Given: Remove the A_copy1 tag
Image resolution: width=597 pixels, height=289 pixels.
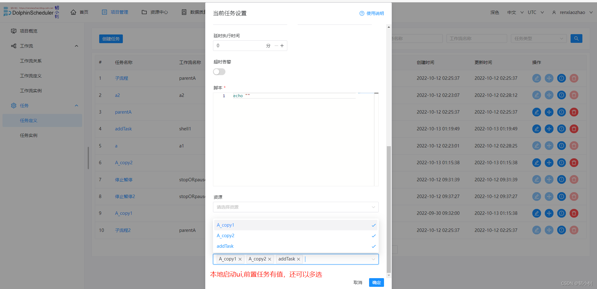Looking at the screenshot, I should click(240, 259).
